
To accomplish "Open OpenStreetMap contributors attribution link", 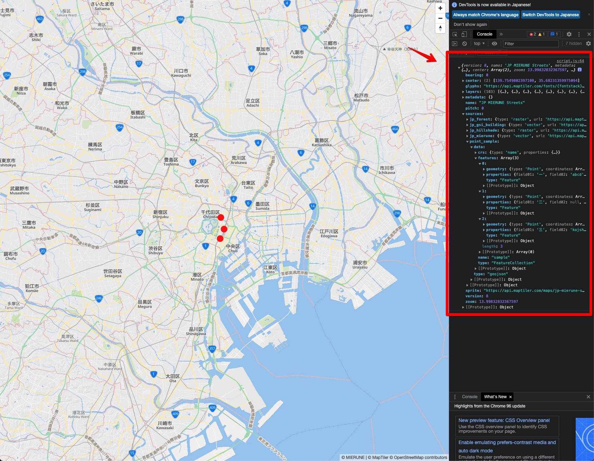I will 418,458.
